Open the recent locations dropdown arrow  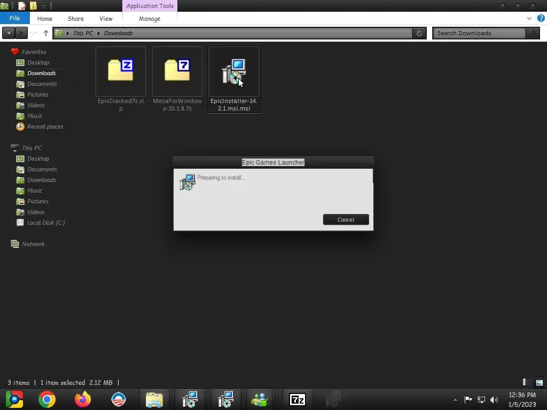[34, 34]
